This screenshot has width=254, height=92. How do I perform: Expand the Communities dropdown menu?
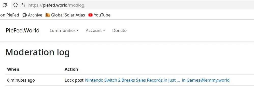[64, 30]
